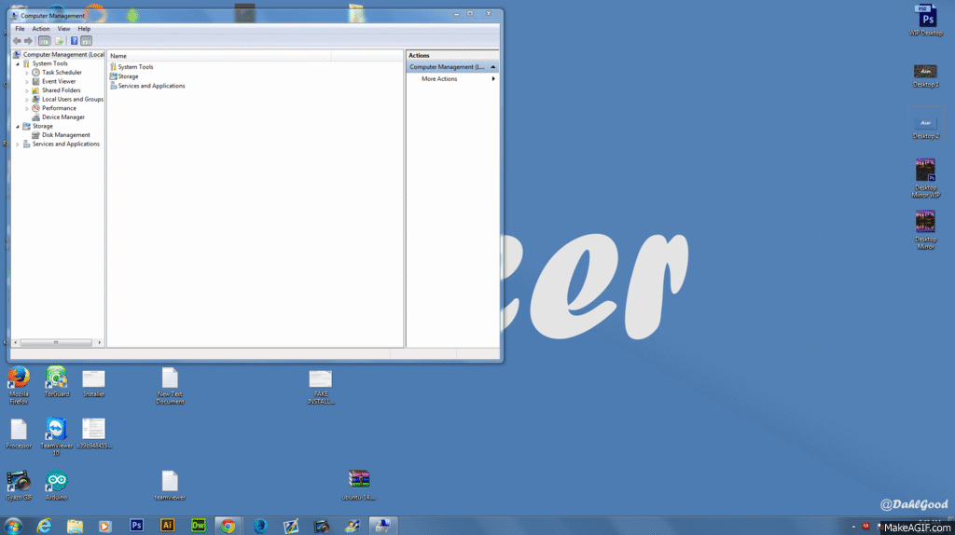Viewport: 955px width, 535px height.
Task: Open the View menu
Action: 63,29
